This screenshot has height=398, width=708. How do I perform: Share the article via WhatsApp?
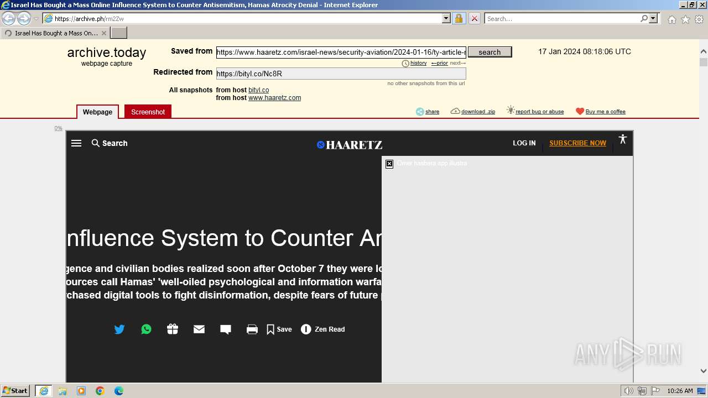146,329
